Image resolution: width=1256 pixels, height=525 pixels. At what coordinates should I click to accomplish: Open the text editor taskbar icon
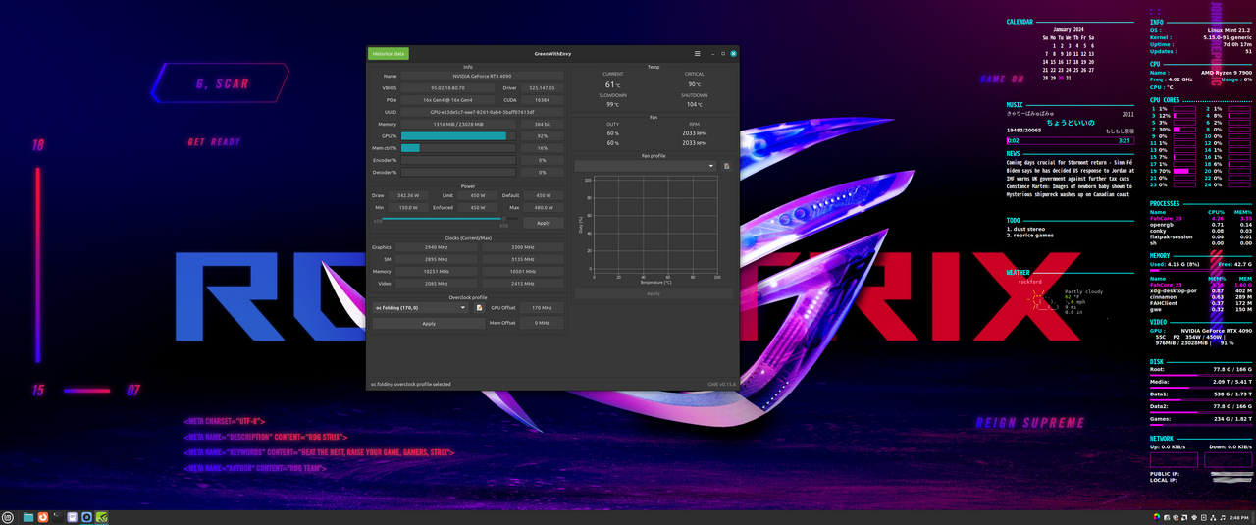click(73, 517)
